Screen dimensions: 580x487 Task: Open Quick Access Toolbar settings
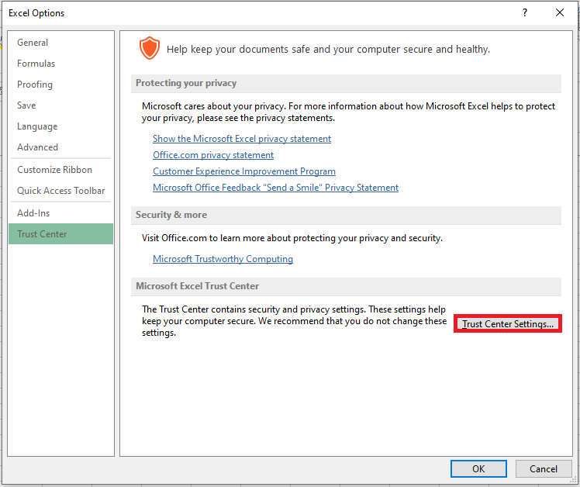point(60,191)
